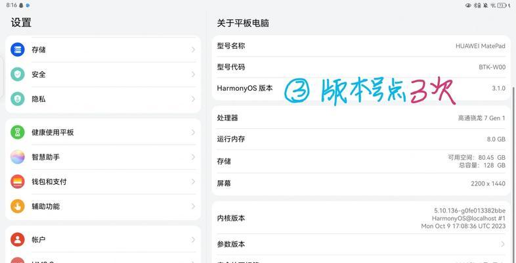The width and height of the screenshot is (516, 263).
Task: Tap the 处理器 row
Action: click(361, 118)
